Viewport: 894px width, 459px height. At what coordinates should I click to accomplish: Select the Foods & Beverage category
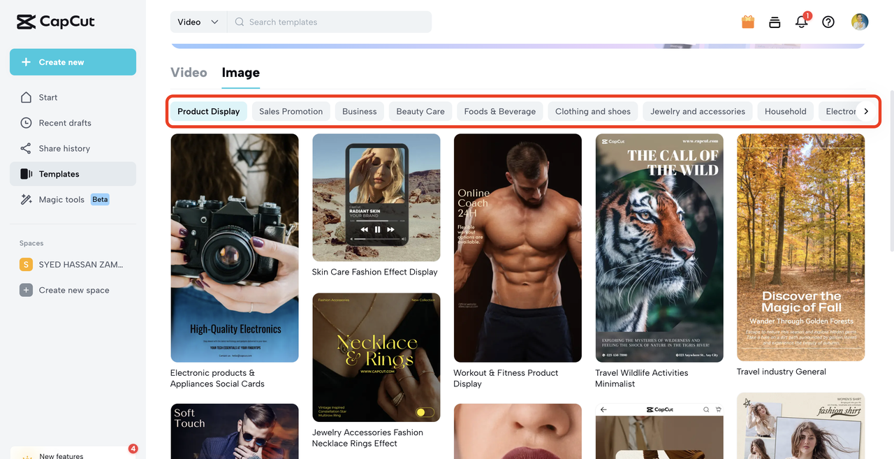pos(500,111)
